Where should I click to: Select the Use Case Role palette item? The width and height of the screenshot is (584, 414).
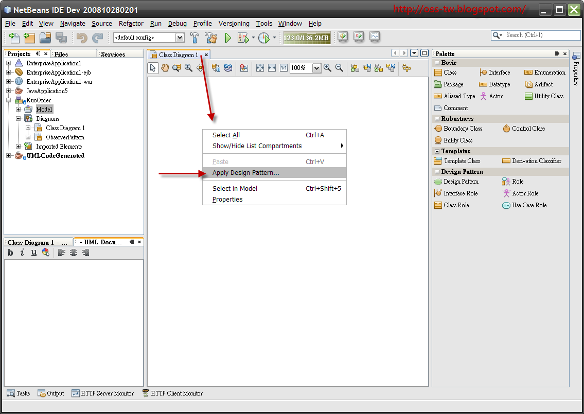click(524, 205)
